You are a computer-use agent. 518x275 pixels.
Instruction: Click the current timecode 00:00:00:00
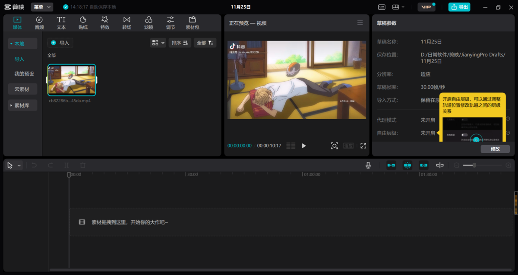(x=240, y=146)
